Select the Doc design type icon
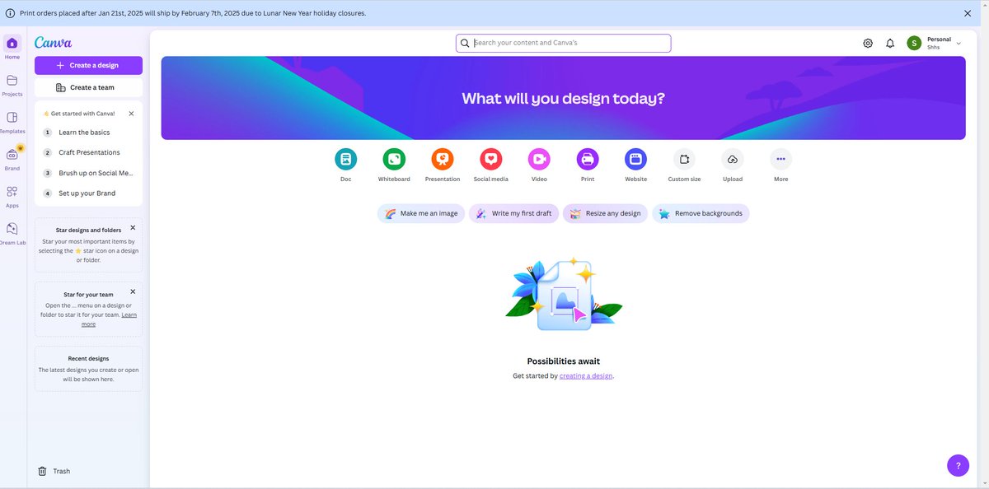 tap(346, 159)
